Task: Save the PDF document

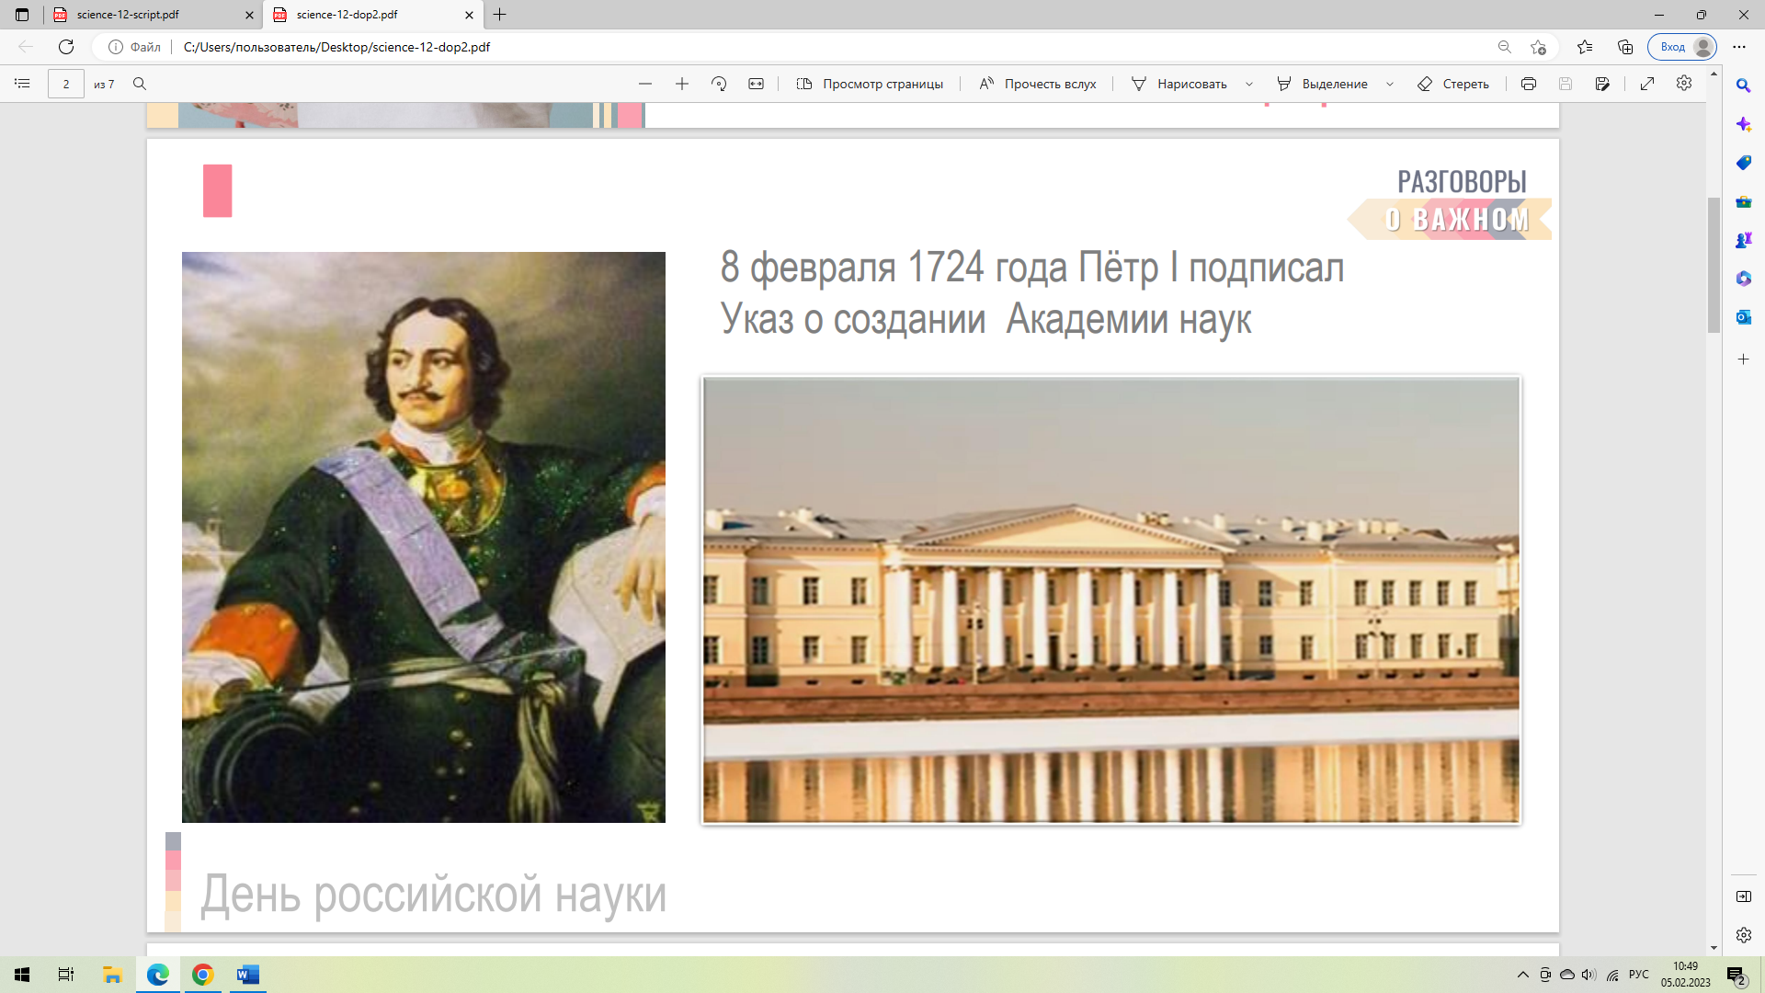Action: (1566, 84)
